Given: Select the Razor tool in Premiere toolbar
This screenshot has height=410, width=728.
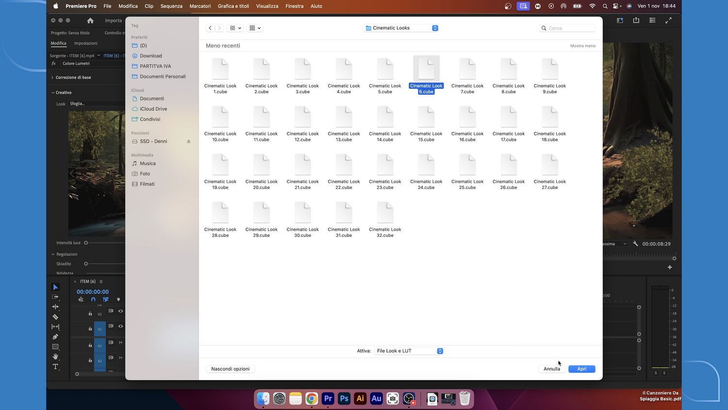Looking at the screenshot, I should coord(55,317).
